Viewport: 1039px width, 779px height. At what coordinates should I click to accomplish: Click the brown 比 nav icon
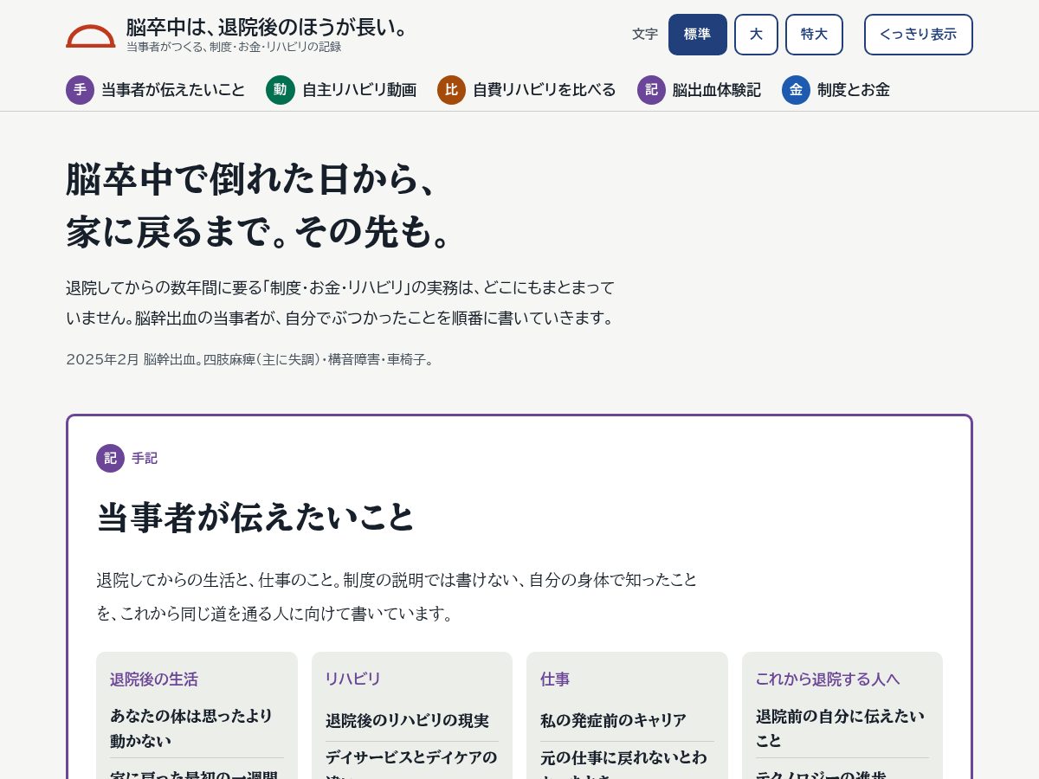point(451,90)
